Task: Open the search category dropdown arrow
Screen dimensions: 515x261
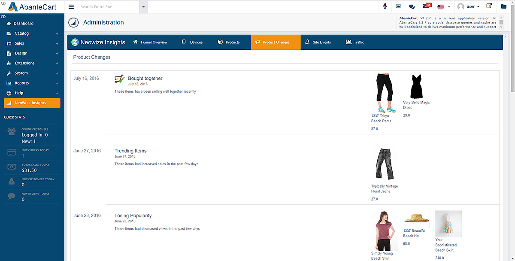Action: pos(143,6)
